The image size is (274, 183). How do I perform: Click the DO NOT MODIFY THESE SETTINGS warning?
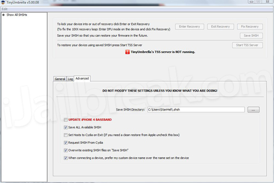(160, 91)
